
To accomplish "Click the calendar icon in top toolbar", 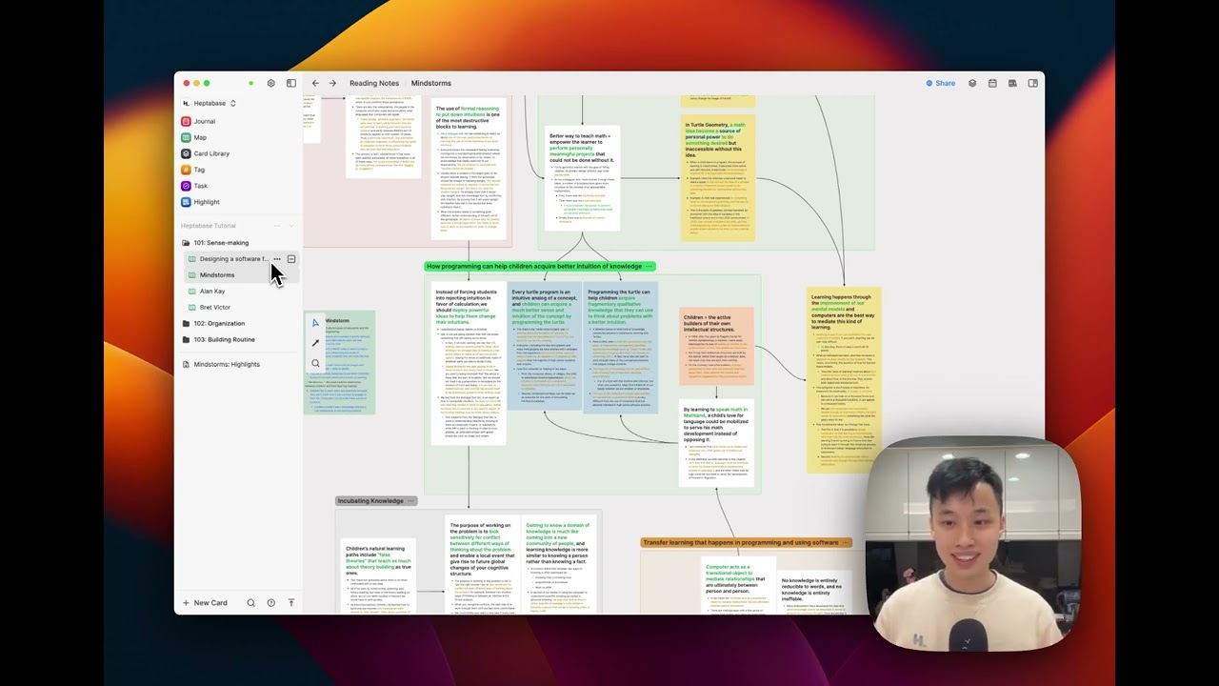I will 992,84.
